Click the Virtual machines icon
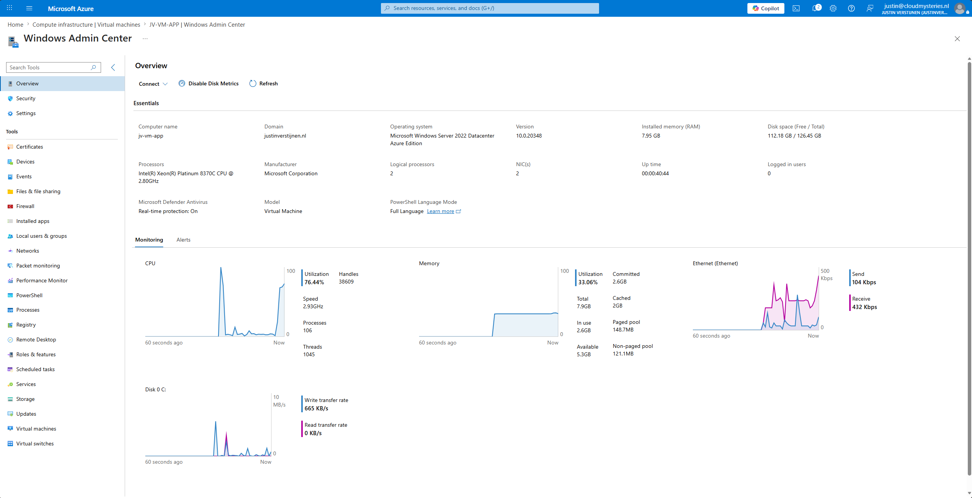The height and width of the screenshot is (498, 972). (x=10, y=429)
